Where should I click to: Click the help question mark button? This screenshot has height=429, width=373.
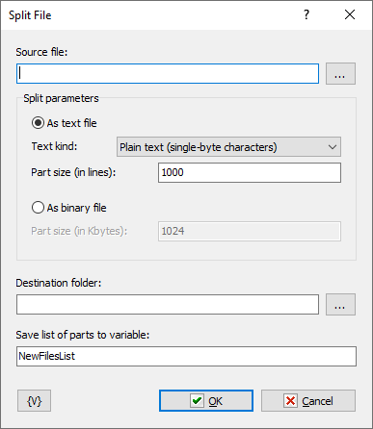(x=306, y=14)
